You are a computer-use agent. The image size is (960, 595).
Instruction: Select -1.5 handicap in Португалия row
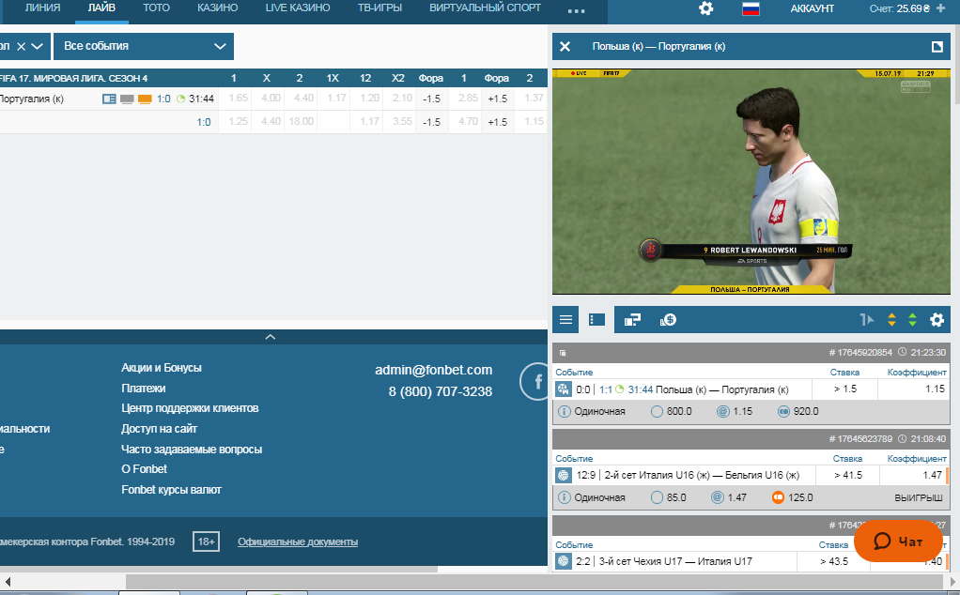tap(431, 99)
